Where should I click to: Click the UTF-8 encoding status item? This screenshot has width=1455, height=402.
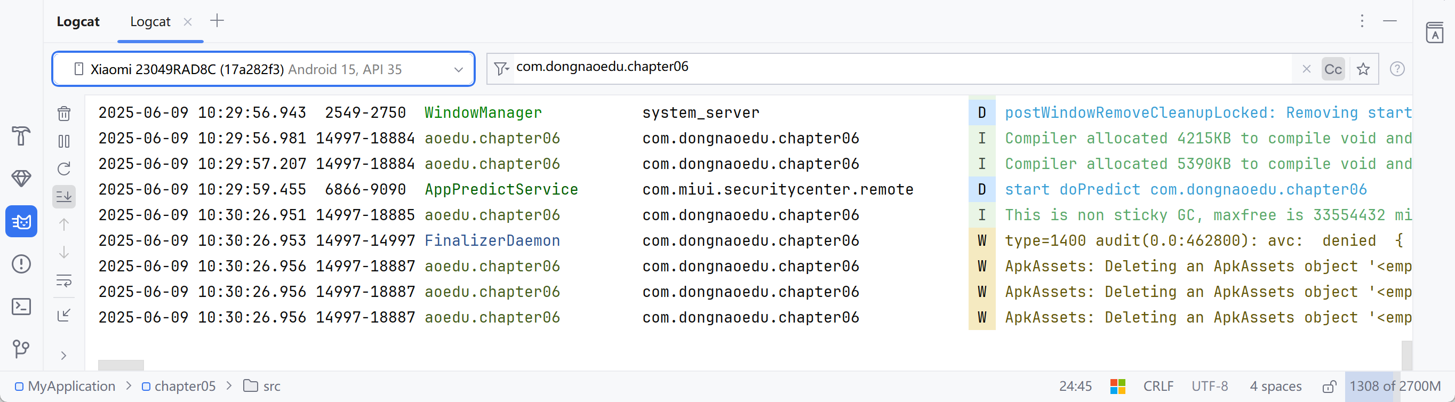tap(1209, 386)
